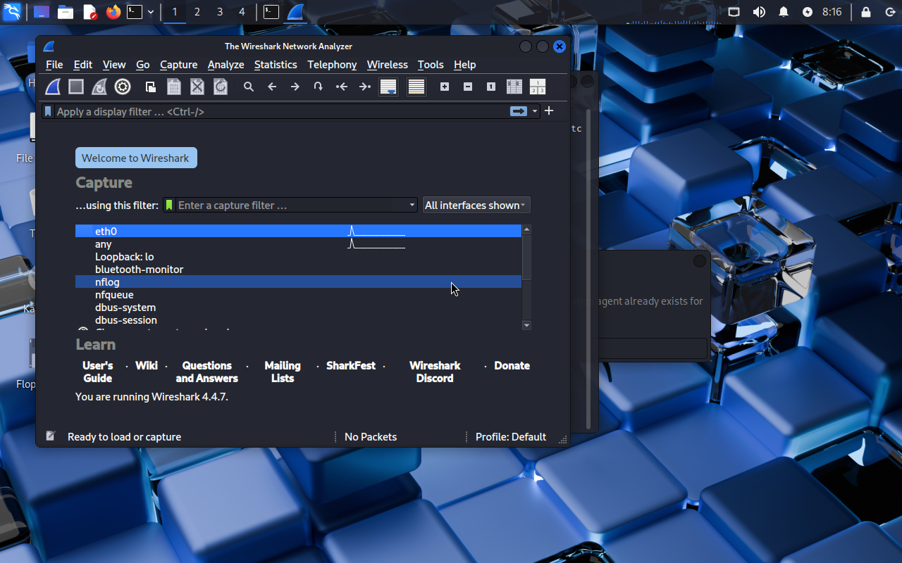Open the SharkFest link
The height and width of the screenshot is (563, 902).
point(351,365)
